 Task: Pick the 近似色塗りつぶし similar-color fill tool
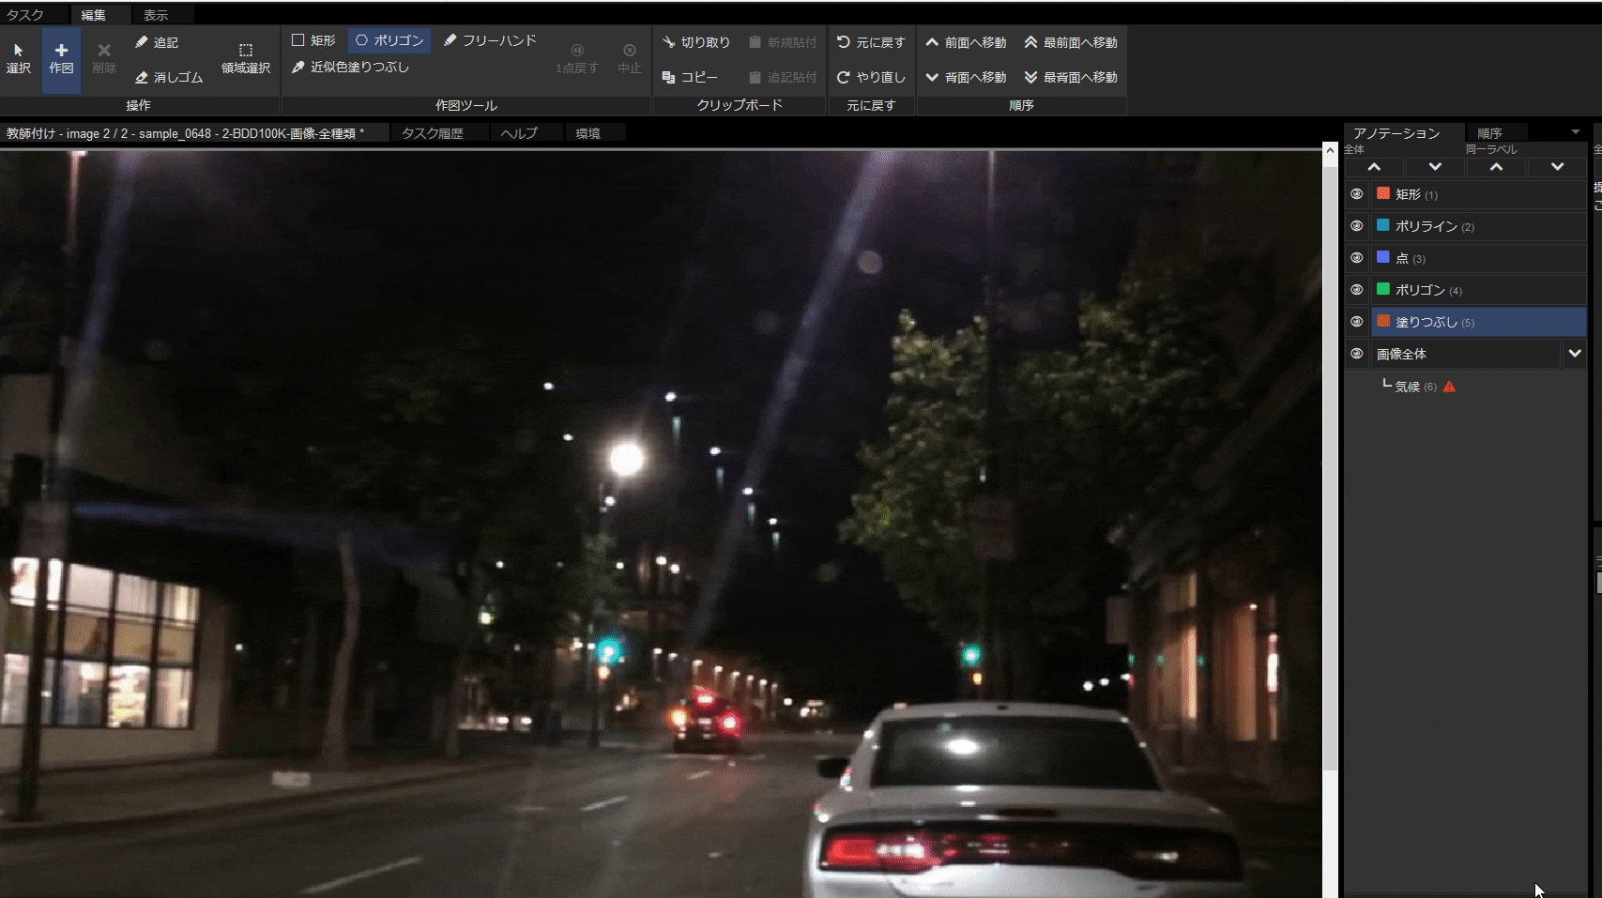pyautogui.click(x=350, y=67)
